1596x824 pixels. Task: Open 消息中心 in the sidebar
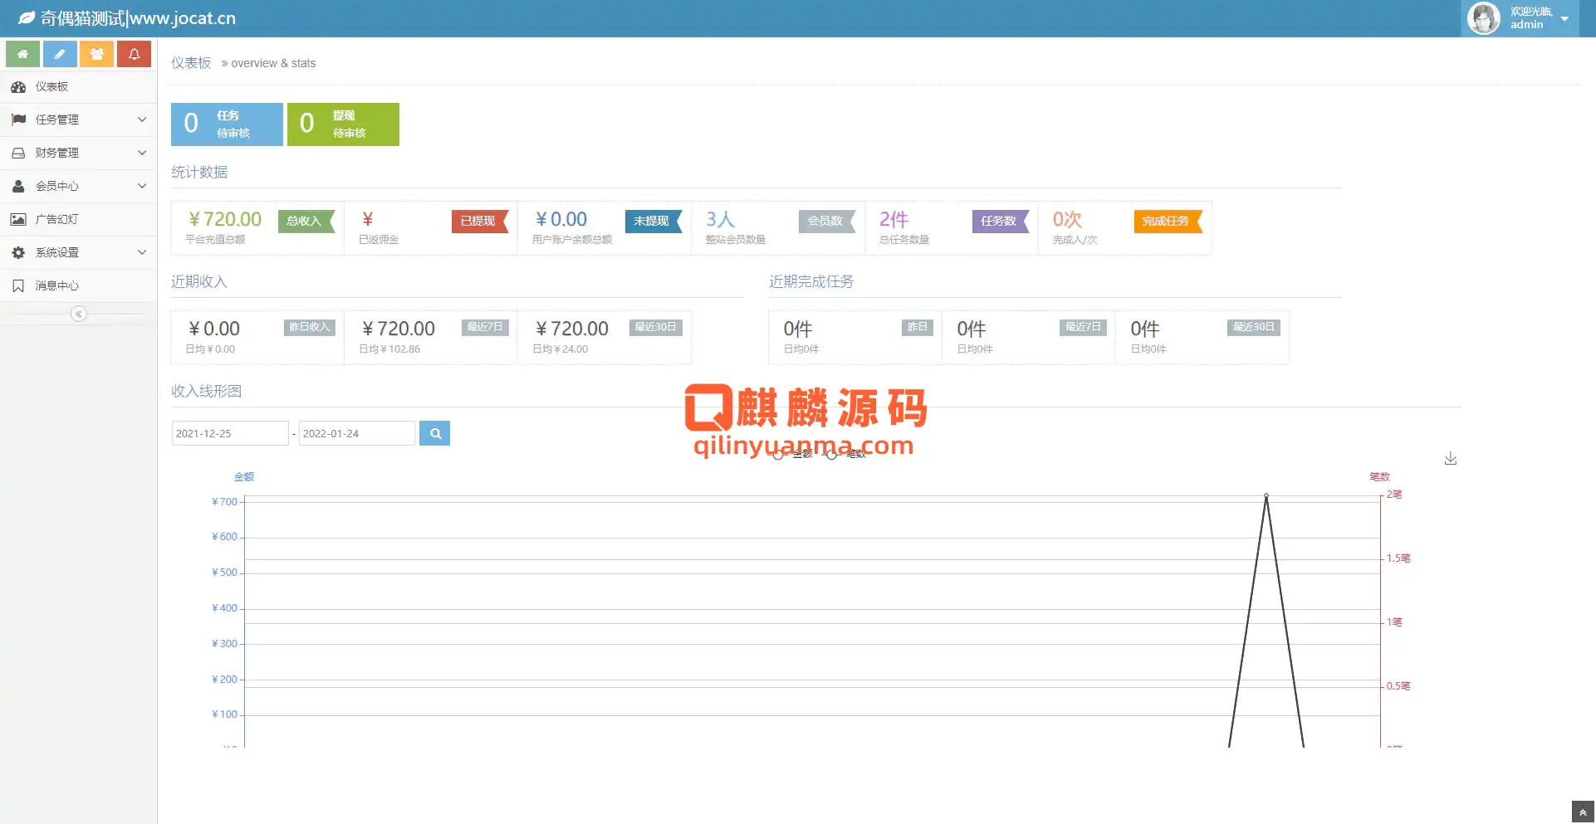[56, 285]
